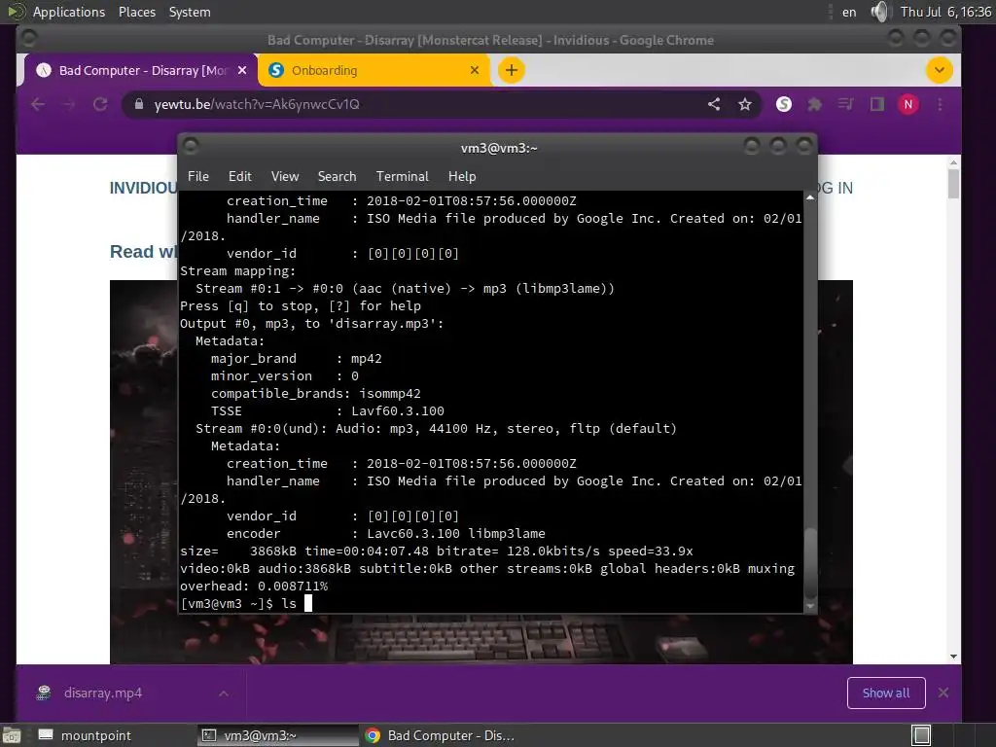The height and width of the screenshot is (747, 996).
Task: Open Chrome extensions puzzle icon
Action: (x=814, y=104)
